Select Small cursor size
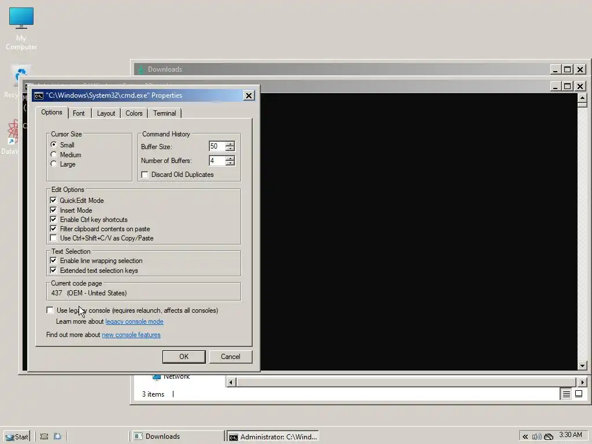The image size is (592, 444). [54, 145]
